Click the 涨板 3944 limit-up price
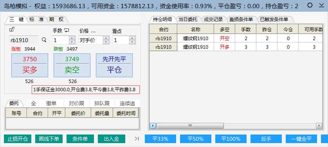The width and height of the screenshot is (328, 147). click(23, 49)
